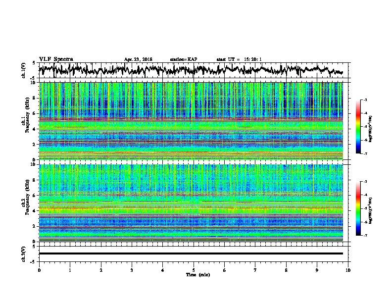The image size is (392, 303).
Task: Click the log(PSD) label beside ch.1 color bar
Action: (x=371, y=129)
